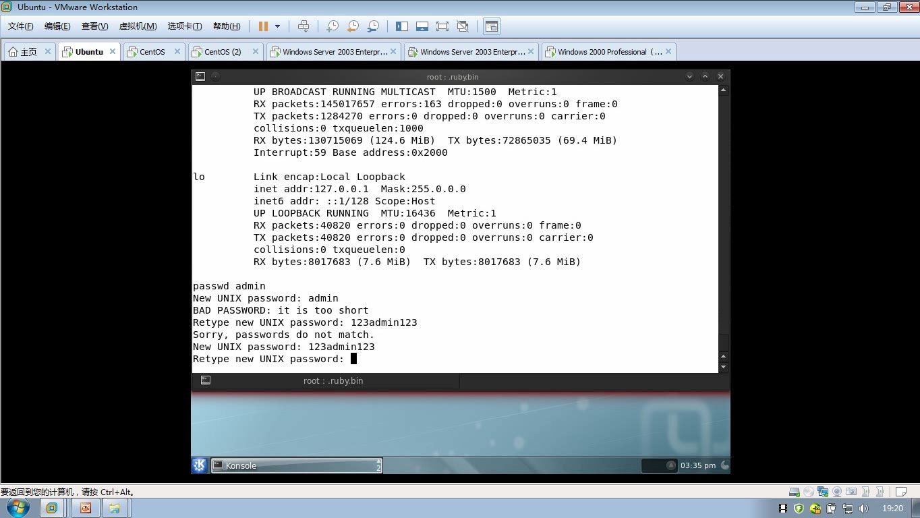Revert the VM to the previous snapshot

pyautogui.click(x=353, y=26)
